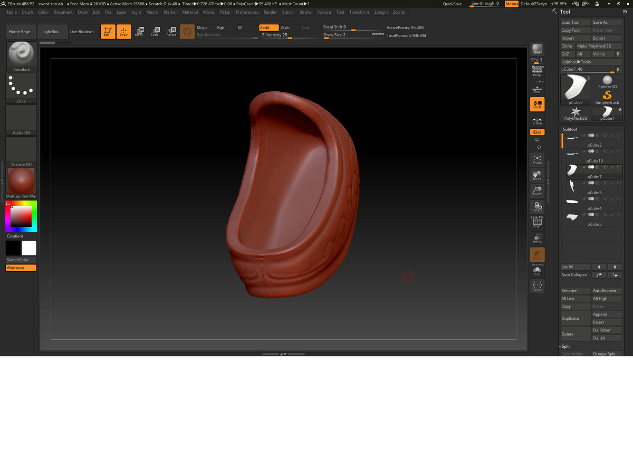The height and width of the screenshot is (458, 633).
Task: Toggle Local transformations
Action: [537, 104]
